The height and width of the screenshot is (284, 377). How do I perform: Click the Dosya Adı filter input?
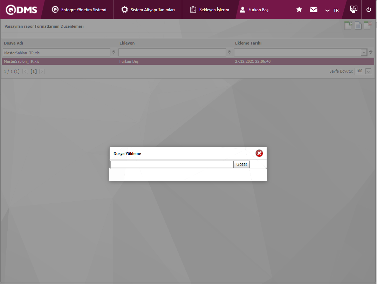pyautogui.click(x=56, y=53)
